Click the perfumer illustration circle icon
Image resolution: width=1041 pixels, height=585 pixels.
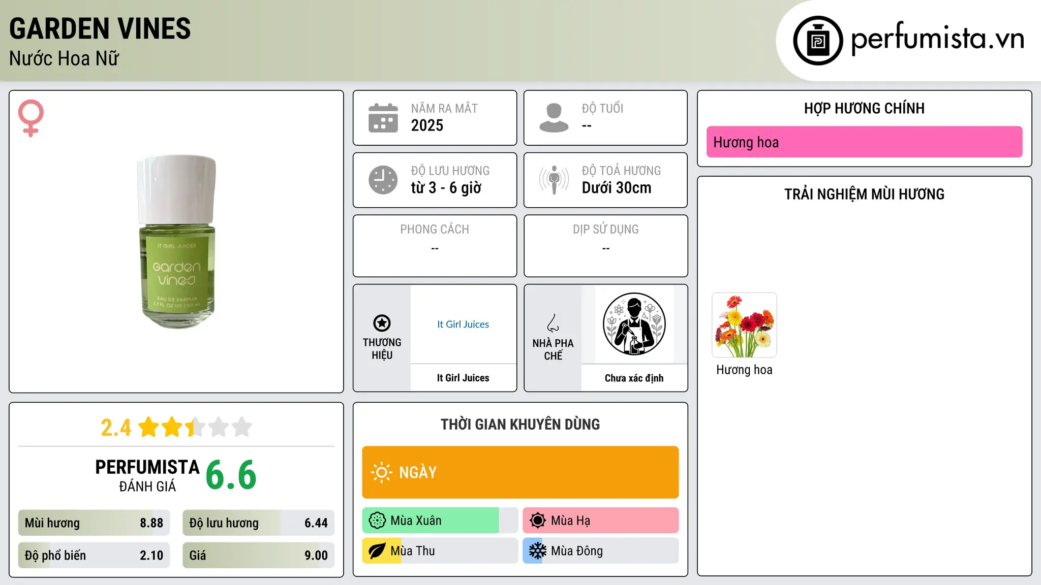point(634,324)
